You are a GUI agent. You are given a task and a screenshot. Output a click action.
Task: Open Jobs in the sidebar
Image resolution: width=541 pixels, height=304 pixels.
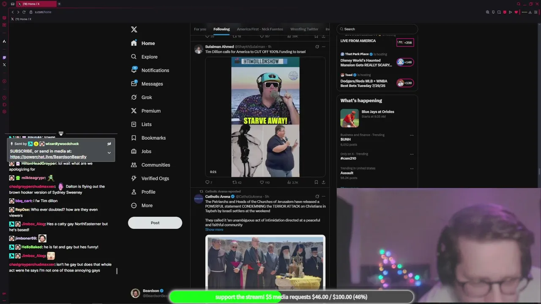pyautogui.click(x=141, y=151)
